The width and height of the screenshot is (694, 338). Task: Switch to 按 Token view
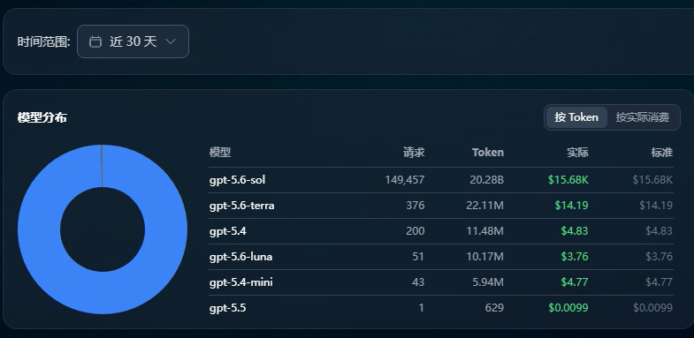coord(576,117)
